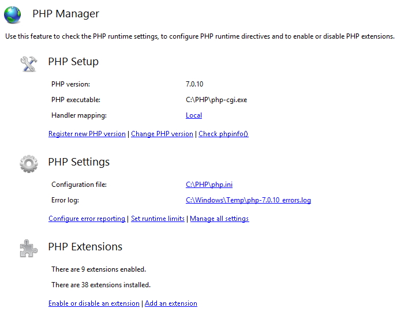Click the PHP Extensions puzzle piece icon

(29, 249)
